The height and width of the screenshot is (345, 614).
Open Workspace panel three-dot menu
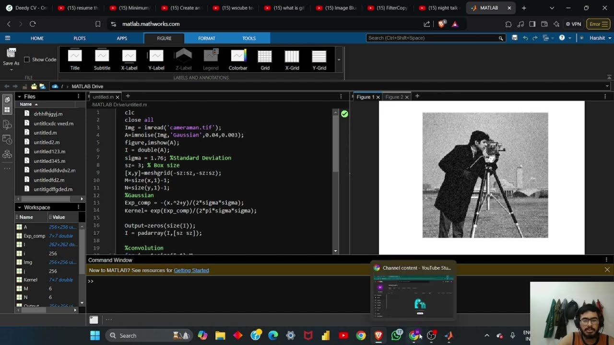(78, 207)
